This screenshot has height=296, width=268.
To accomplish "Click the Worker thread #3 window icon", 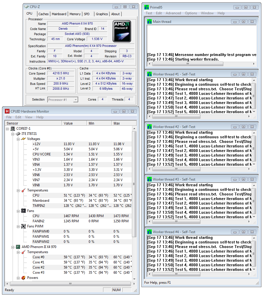I will tap(149, 179).
